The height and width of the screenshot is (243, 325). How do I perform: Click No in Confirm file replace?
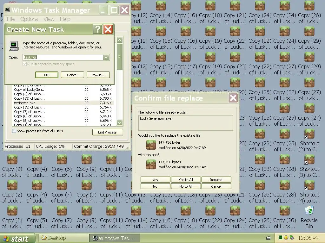click(x=155, y=186)
